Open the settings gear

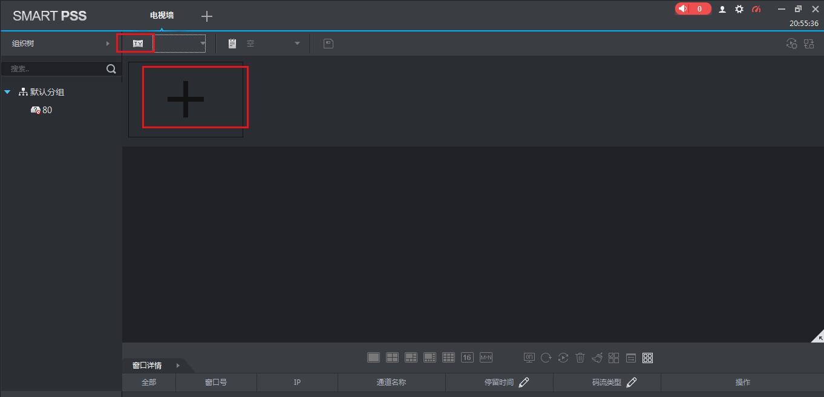[739, 9]
